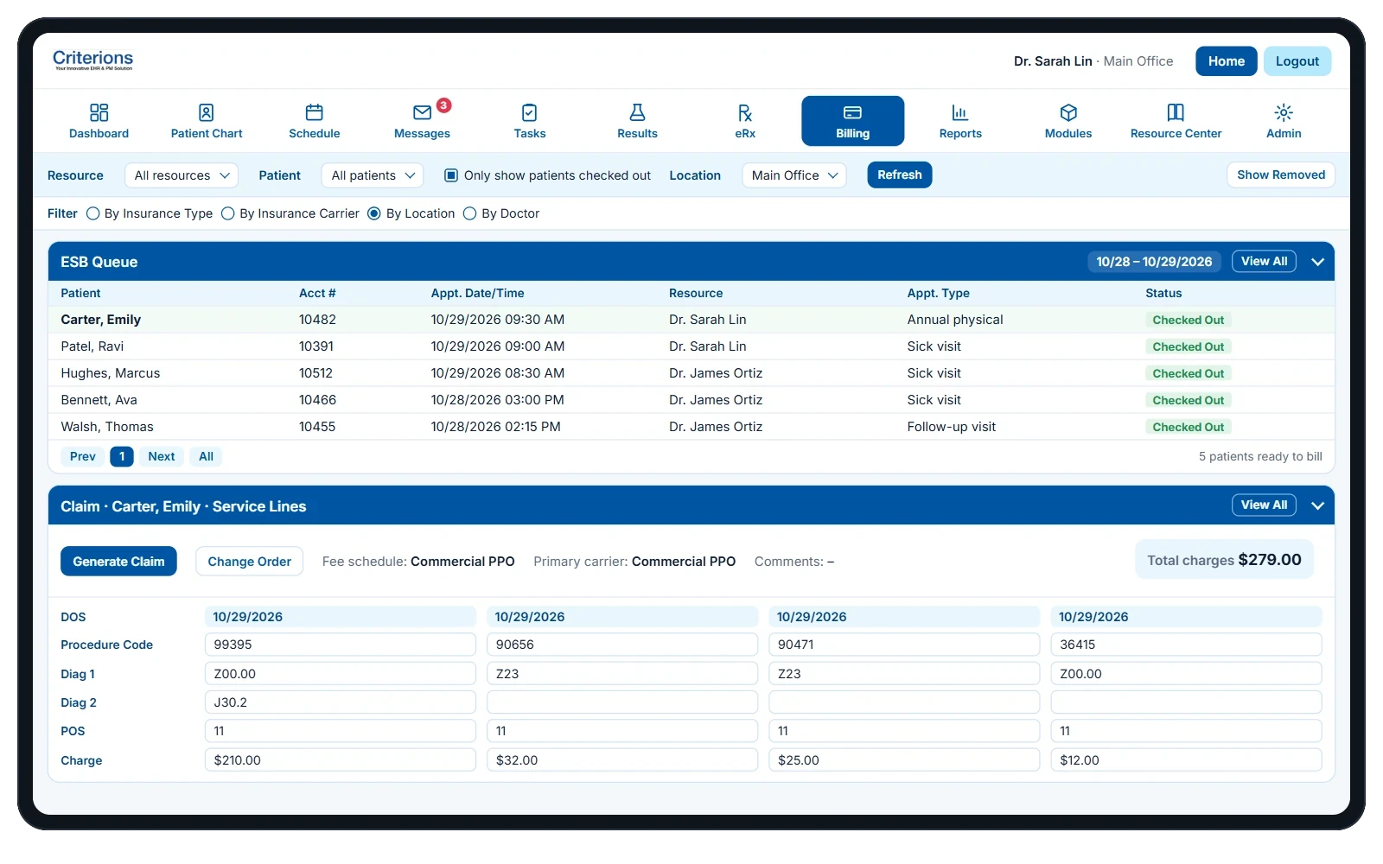Select the Hughes, Marcus patient row
This screenshot has height=864, width=1383.
click(x=691, y=373)
